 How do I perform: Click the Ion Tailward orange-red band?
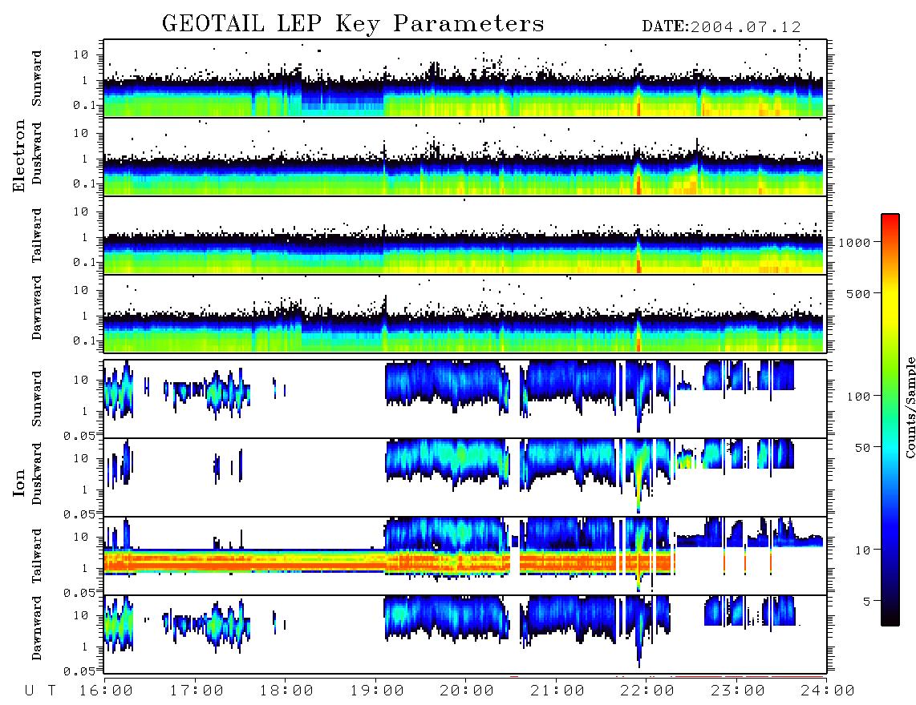pos(388,562)
